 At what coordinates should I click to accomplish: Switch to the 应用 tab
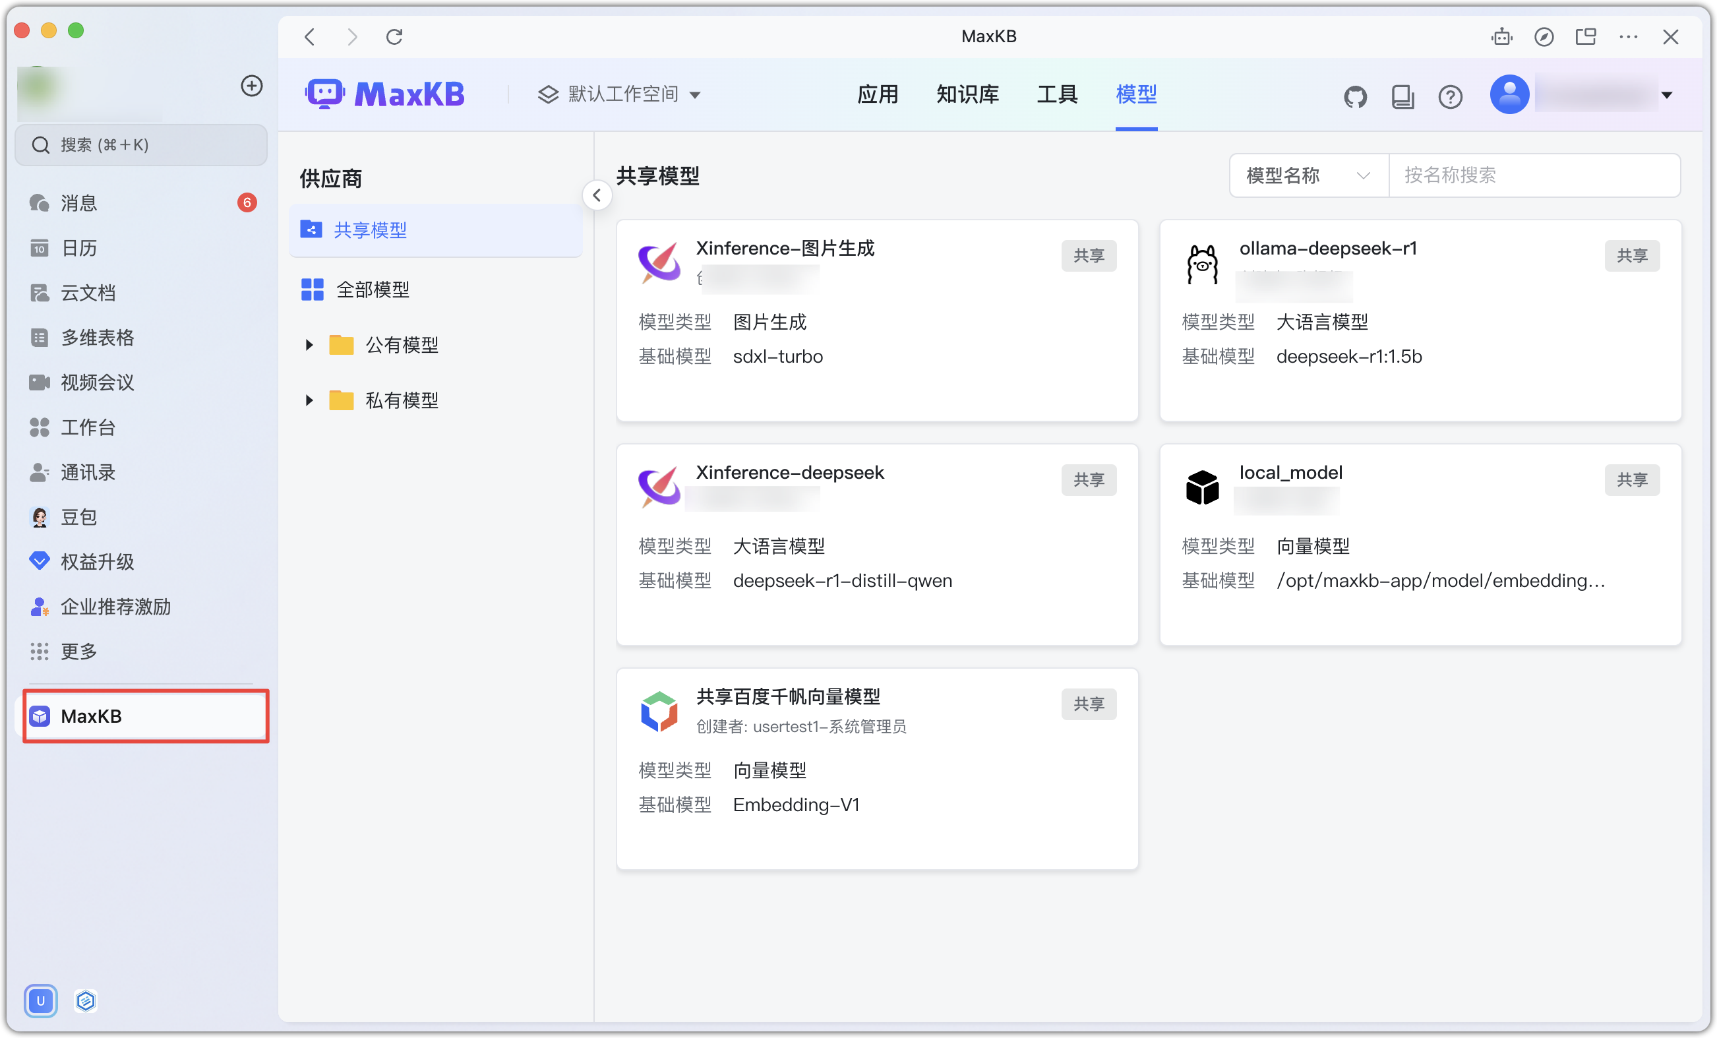point(878,94)
